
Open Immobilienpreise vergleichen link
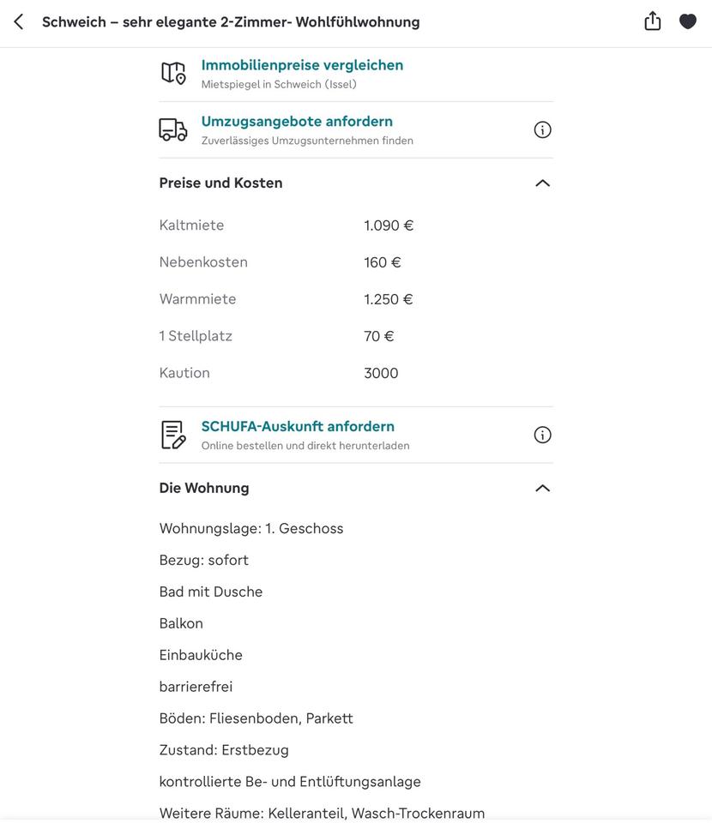coord(302,65)
